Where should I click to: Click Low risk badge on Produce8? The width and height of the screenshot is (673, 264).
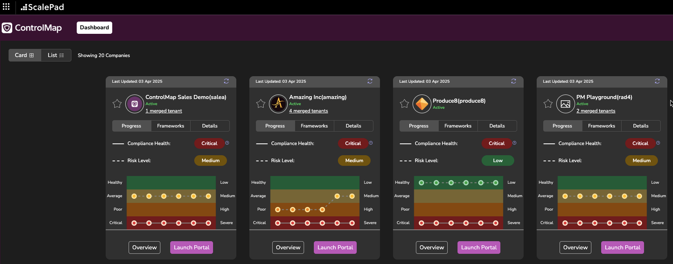498,161
